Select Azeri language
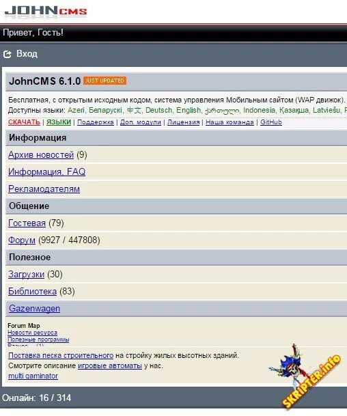This screenshot has width=347, height=416. pyautogui.click(x=76, y=110)
